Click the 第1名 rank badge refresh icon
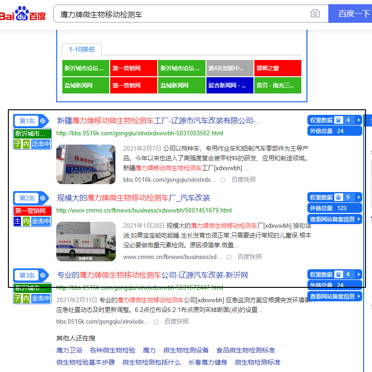 [43, 121]
